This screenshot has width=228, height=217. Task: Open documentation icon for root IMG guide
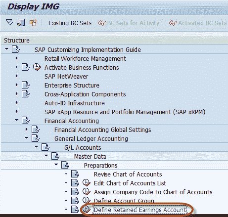pyautogui.click(x=16, y=49)
